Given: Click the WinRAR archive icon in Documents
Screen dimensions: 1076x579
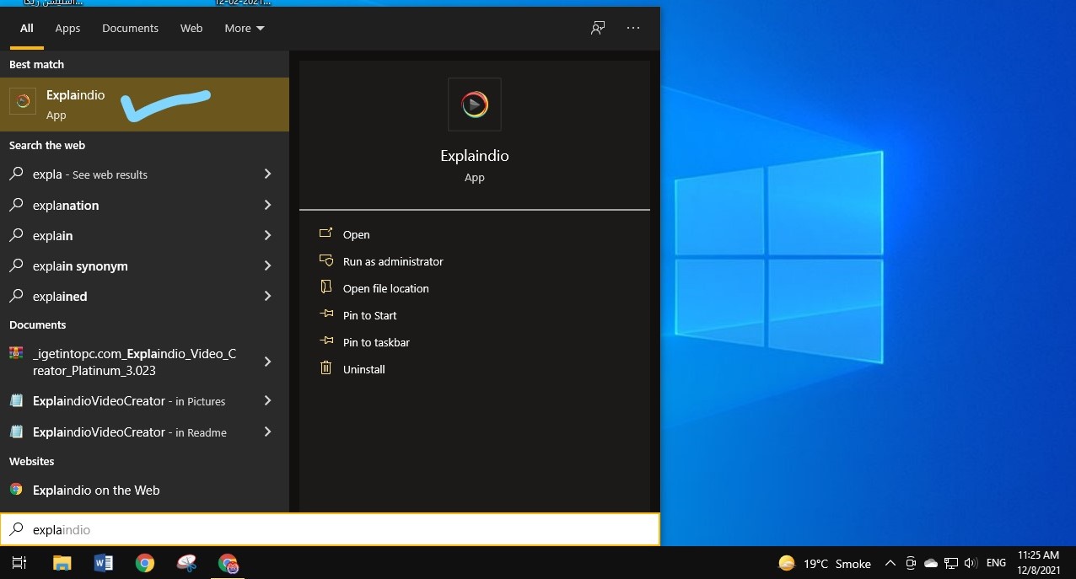Looking at the screenshot, I should (x=16, y=352).
